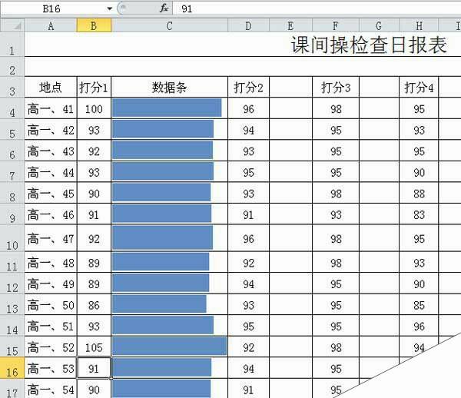Click the 打分1 header cell
The image size is (461, 398).
point(94,88)
